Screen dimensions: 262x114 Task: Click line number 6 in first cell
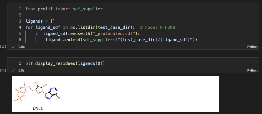click(x=20, y=40)
